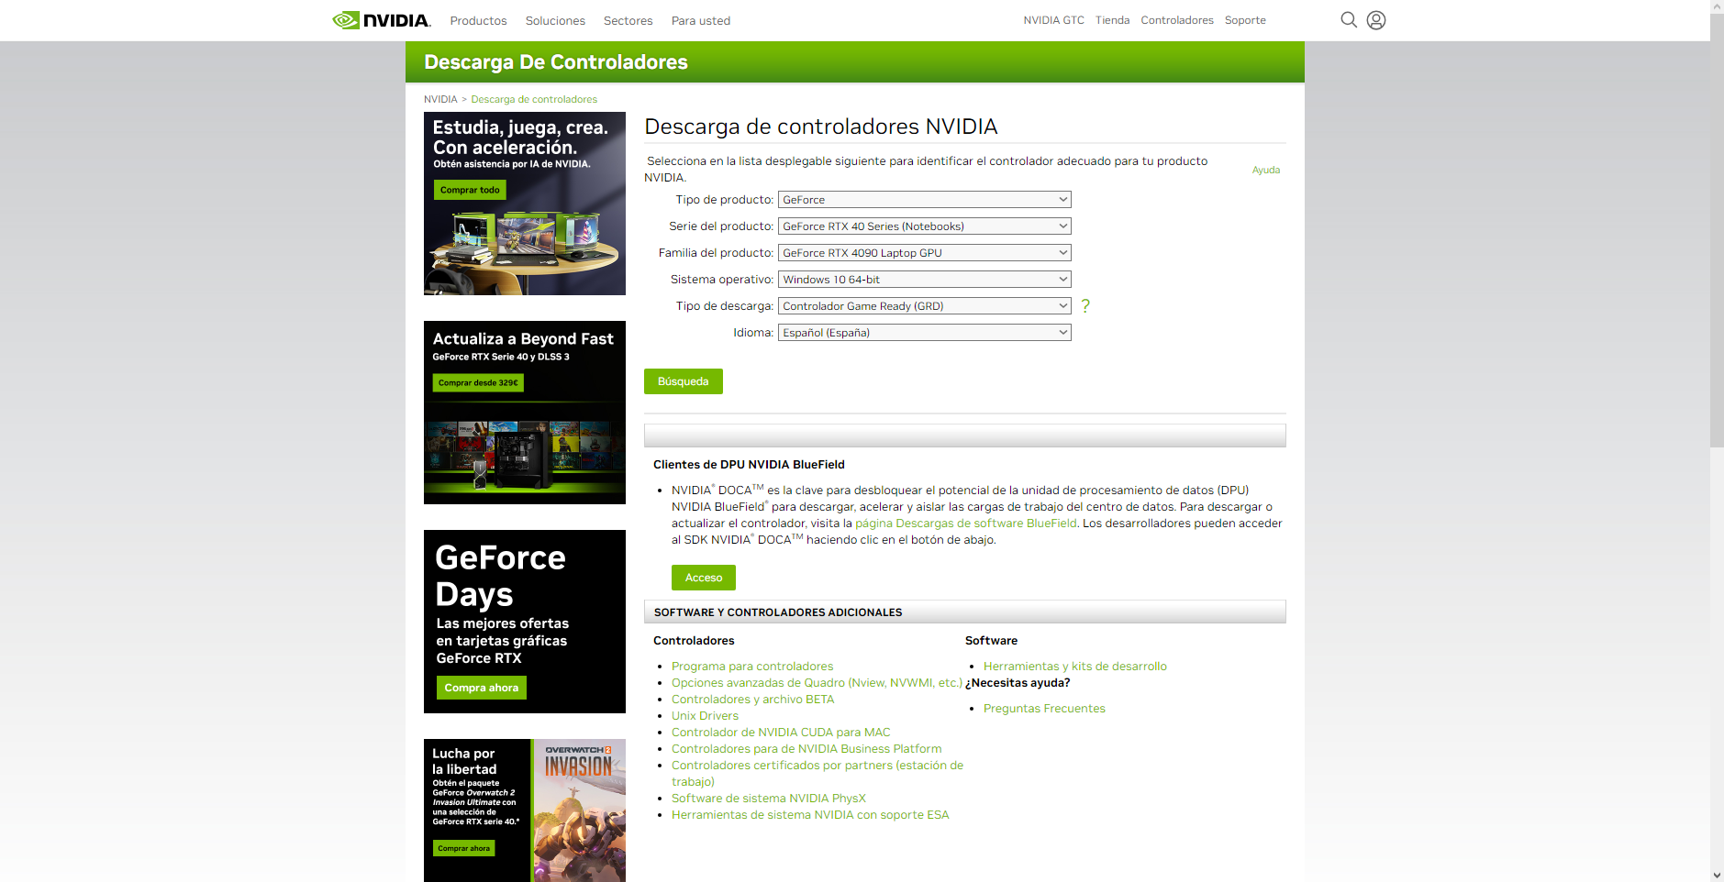The width and height of the screenshot is (1724, 882).
Task: Open Controladores para NVIDIA Business Platform link
Action: coord(806,749)
